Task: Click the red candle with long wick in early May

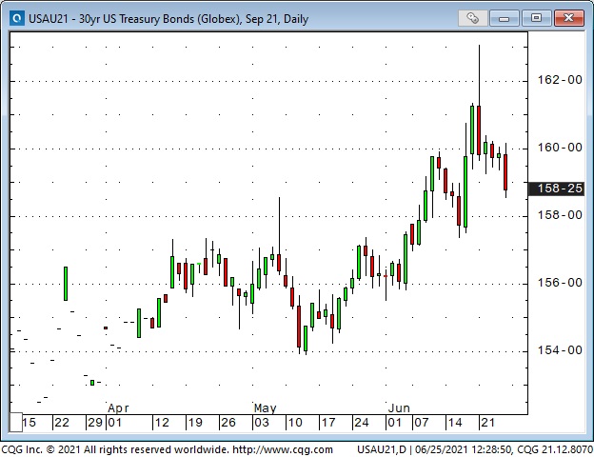Action: pos(279,263)
